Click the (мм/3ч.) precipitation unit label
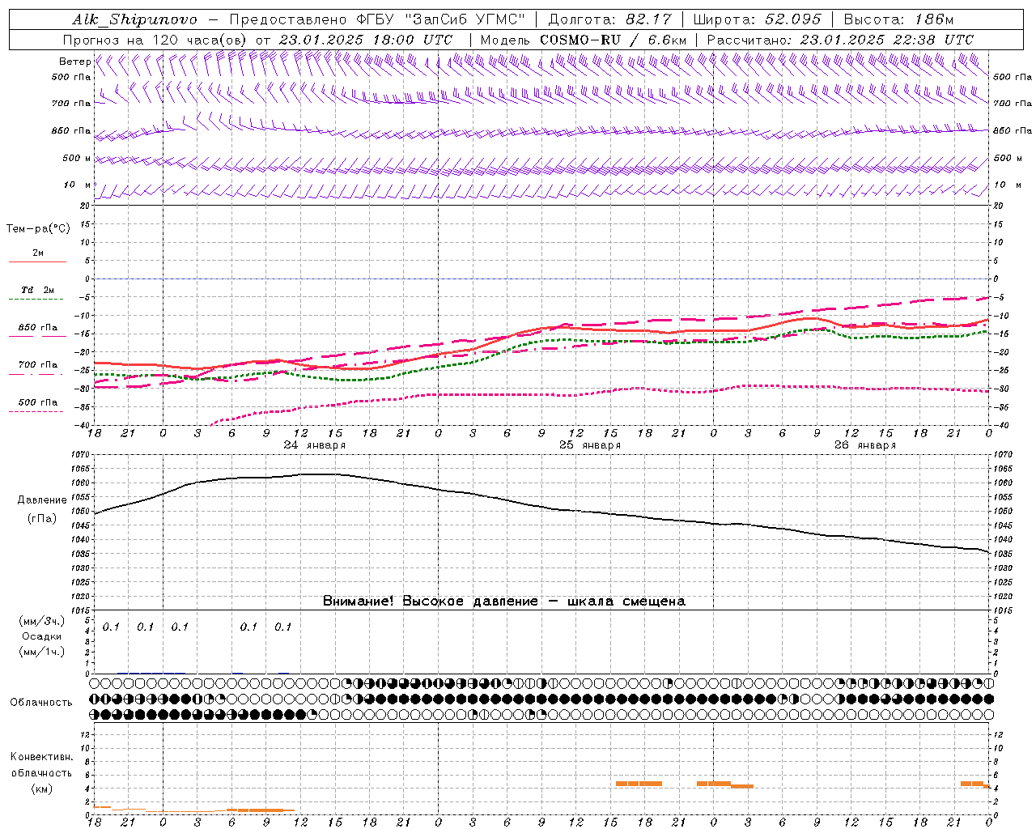The width and height of the screenshot is (1036, 829). (42, 621)
